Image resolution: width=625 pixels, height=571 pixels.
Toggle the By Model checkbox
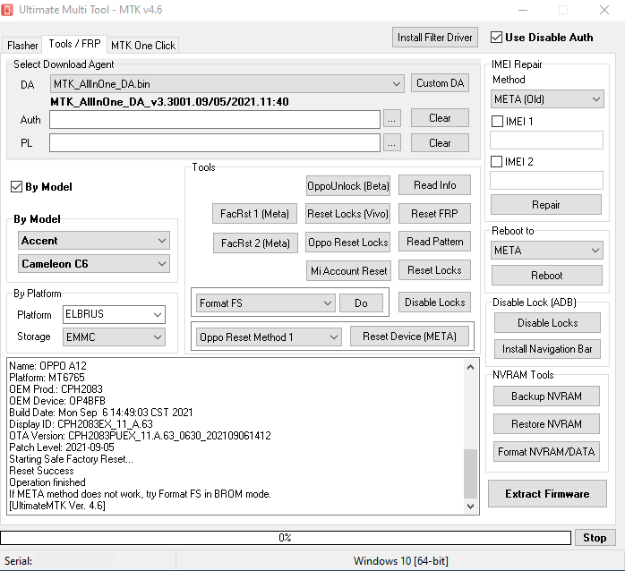pos(16,186)
